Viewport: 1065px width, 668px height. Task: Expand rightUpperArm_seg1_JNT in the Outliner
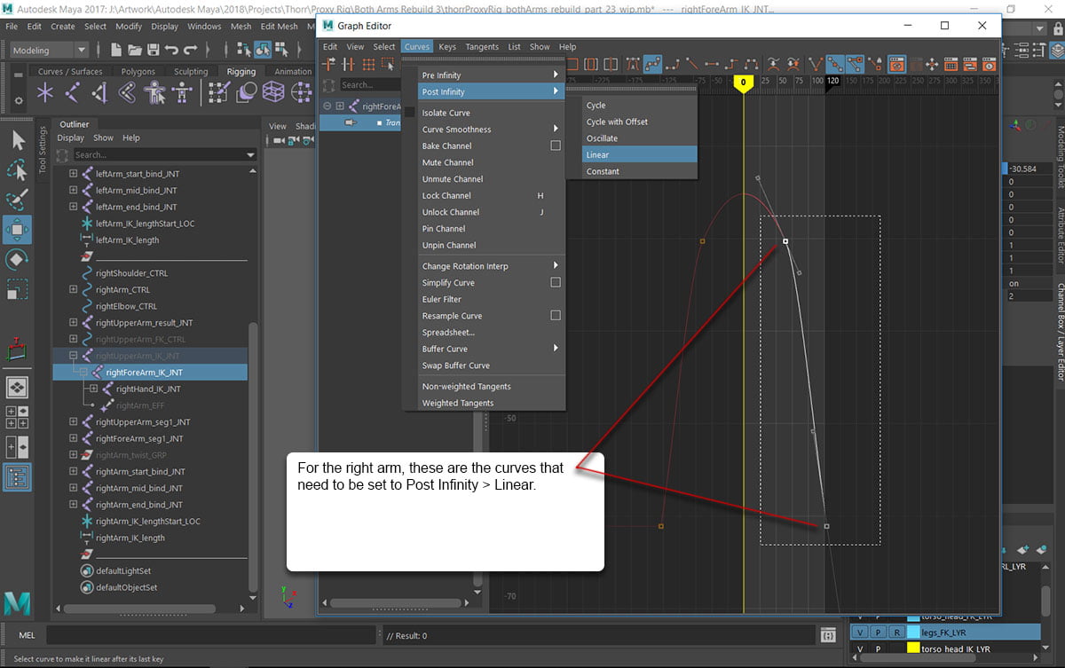[74, 421]
